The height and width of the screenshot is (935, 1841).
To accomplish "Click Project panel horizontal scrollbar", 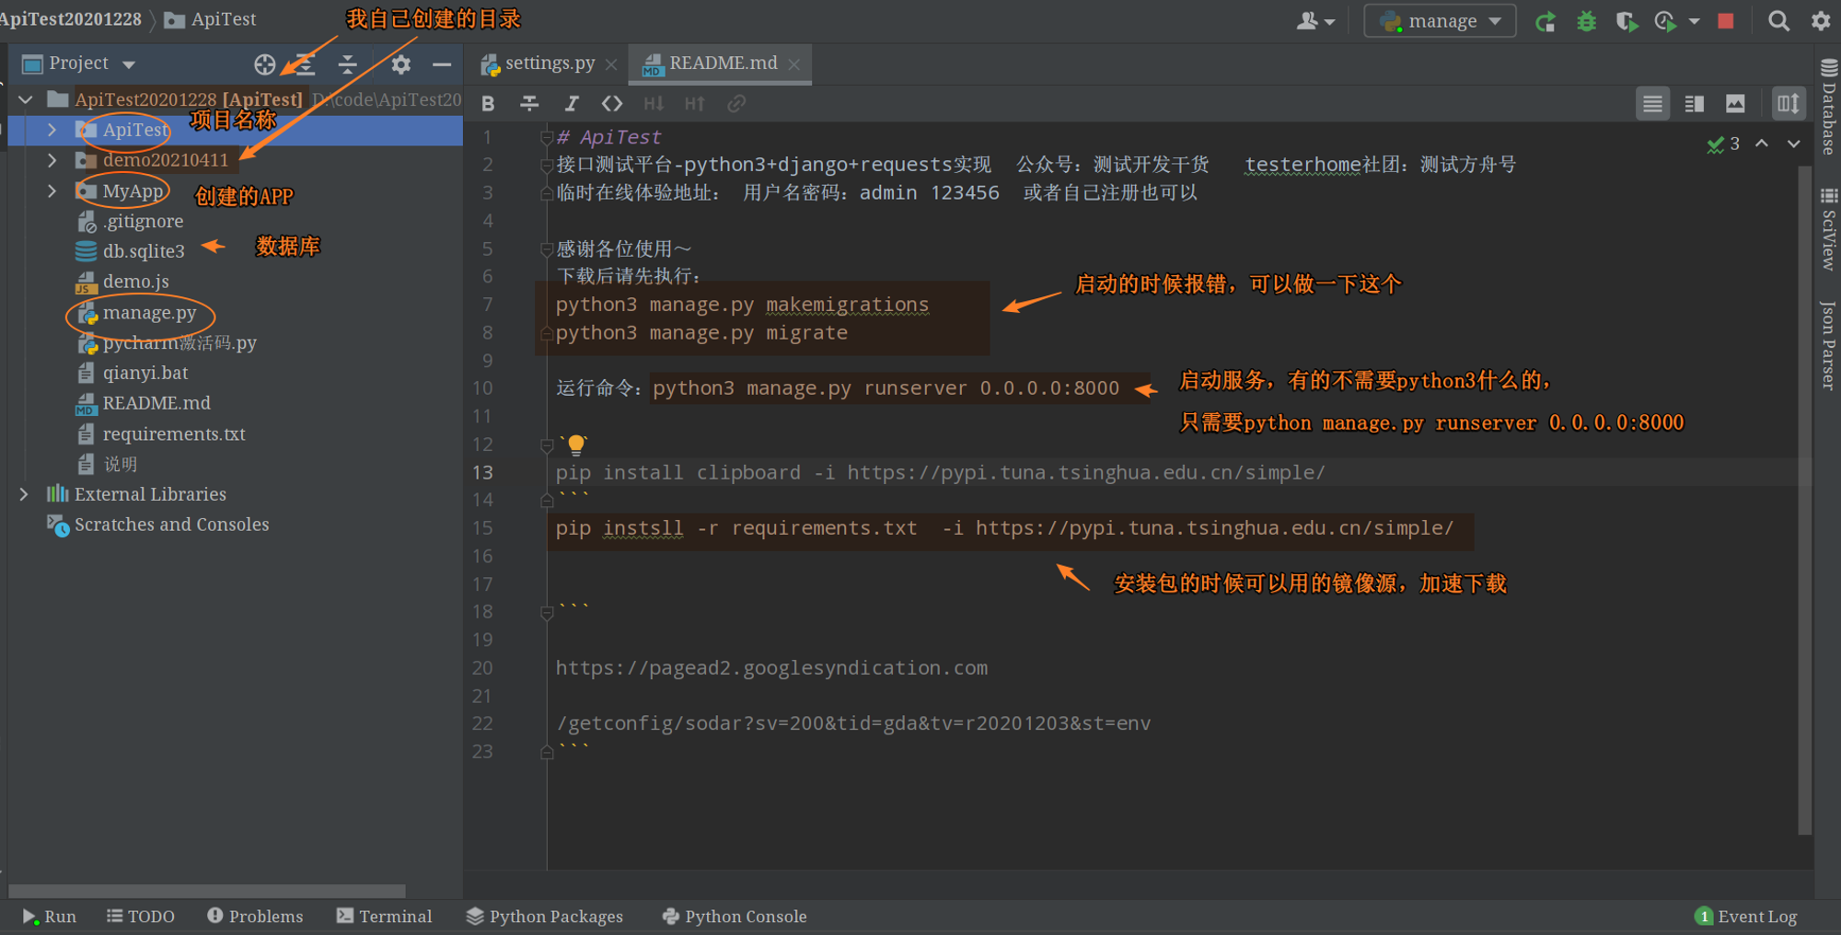I will pyautogui.click(x=207, y=891).
